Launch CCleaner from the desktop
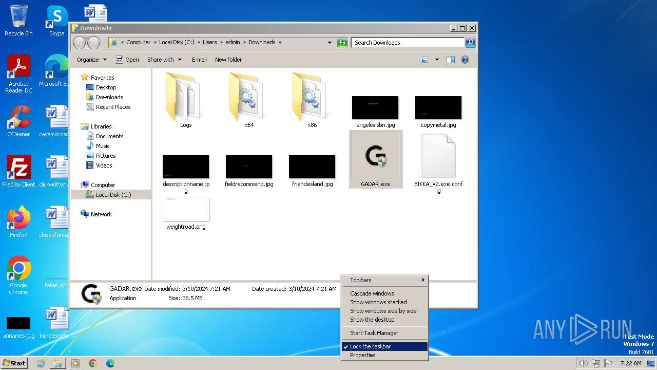Viewport: 657px width, 370px height. [18, 121]
